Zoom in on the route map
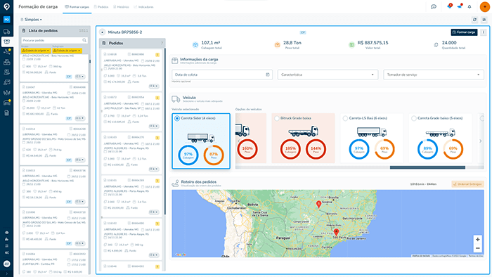 coord(477,239)
